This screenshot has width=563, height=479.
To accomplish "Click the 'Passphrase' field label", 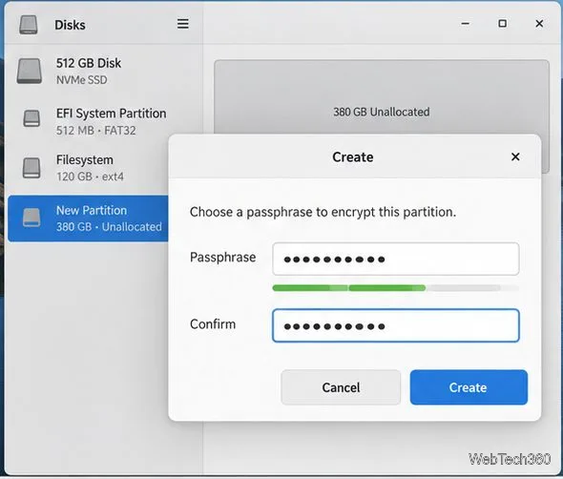I will click(222, 258).
